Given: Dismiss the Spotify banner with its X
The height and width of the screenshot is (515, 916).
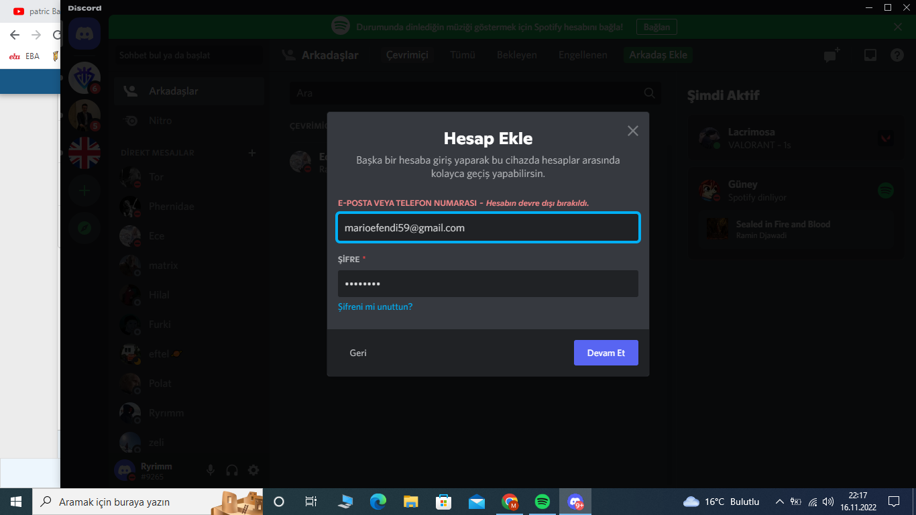Looking at the screenshot, I should 898,27.
